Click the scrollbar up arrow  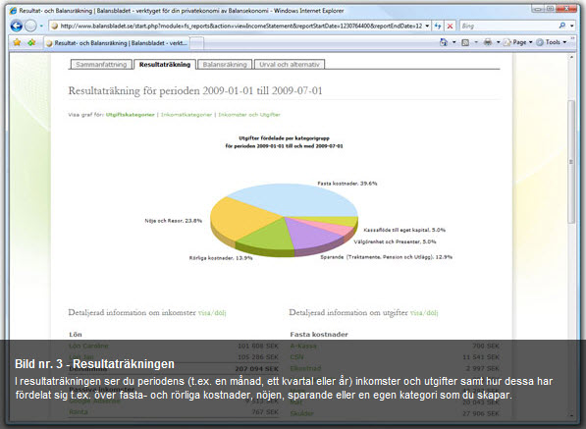point(571,57)
